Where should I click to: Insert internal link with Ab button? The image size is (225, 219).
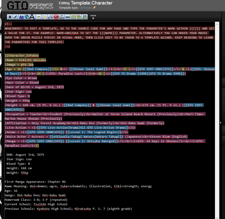point(21,17)
